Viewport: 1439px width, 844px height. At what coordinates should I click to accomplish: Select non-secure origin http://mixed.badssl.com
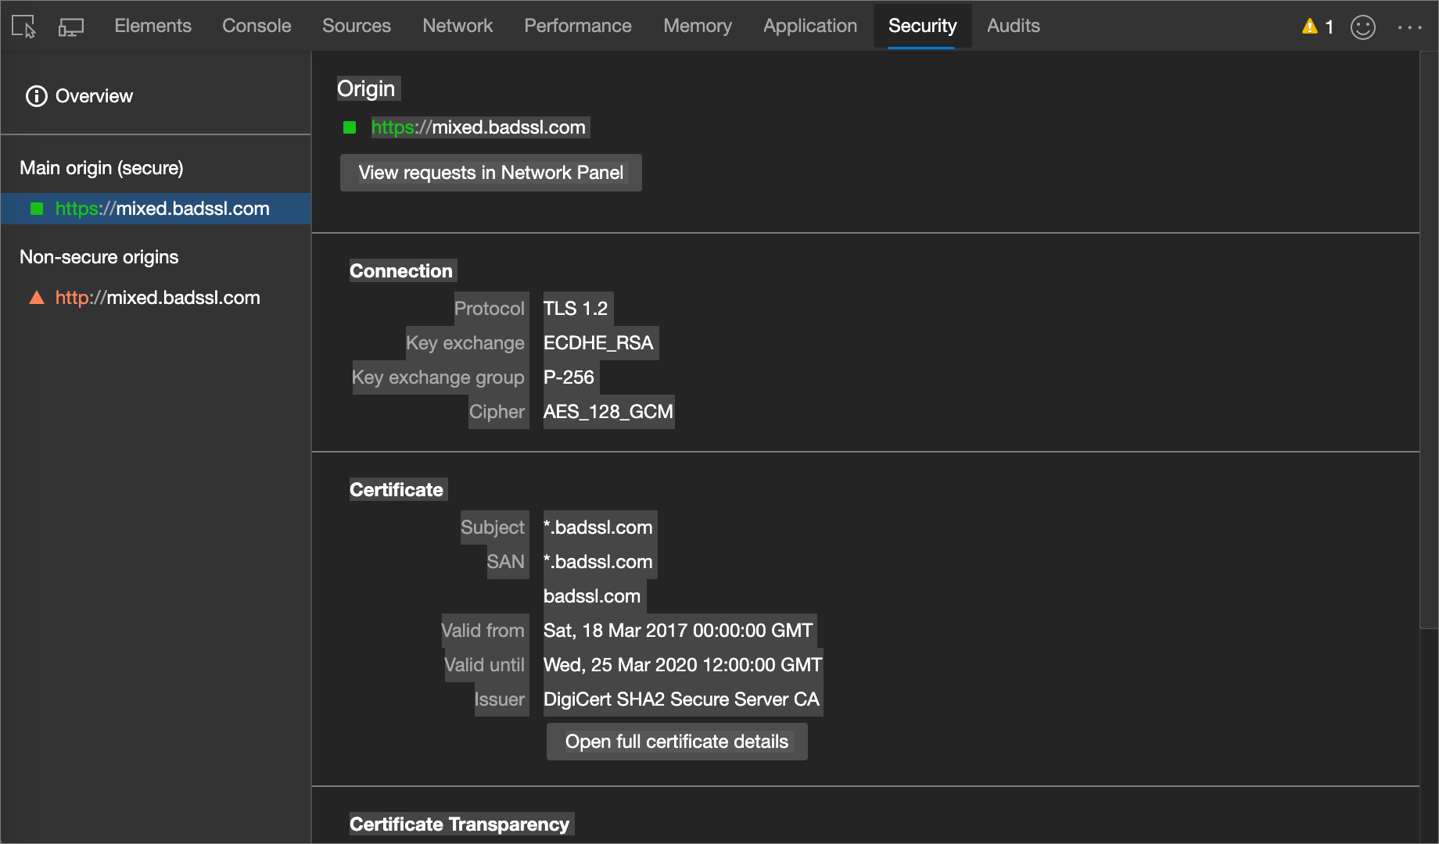[x=157, y=298]
